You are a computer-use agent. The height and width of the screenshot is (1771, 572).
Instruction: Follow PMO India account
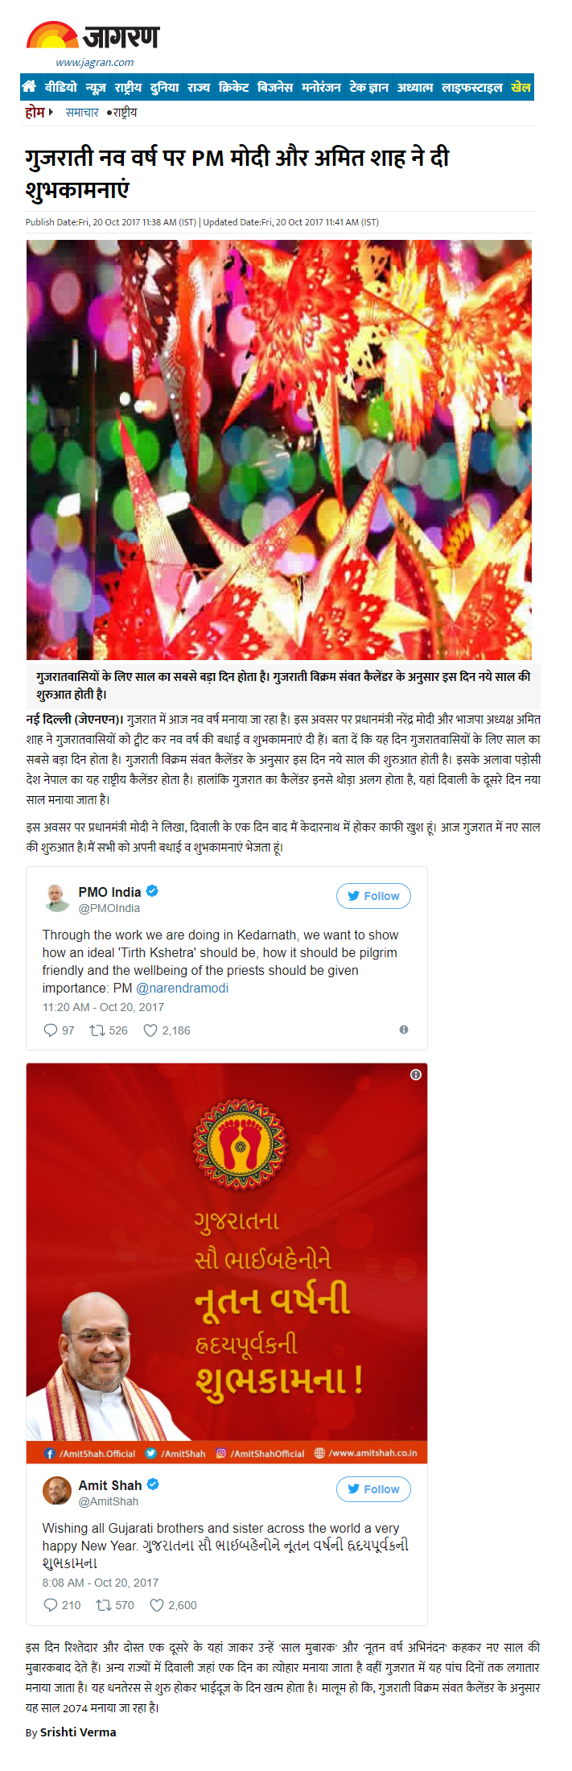(373, 896)
